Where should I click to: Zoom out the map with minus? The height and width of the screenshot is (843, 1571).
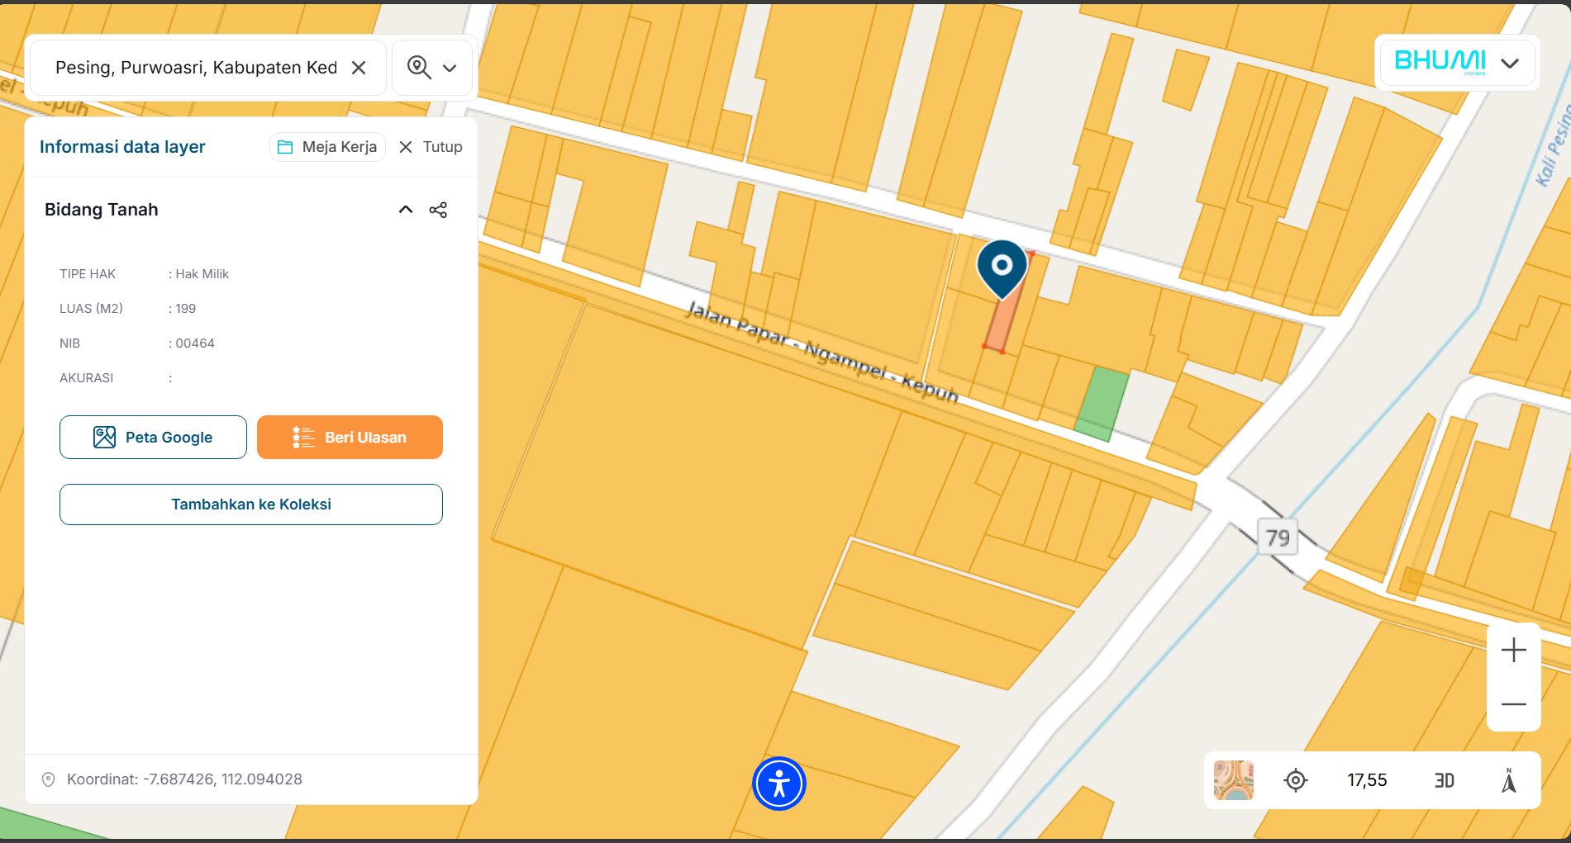(1513, 704)
